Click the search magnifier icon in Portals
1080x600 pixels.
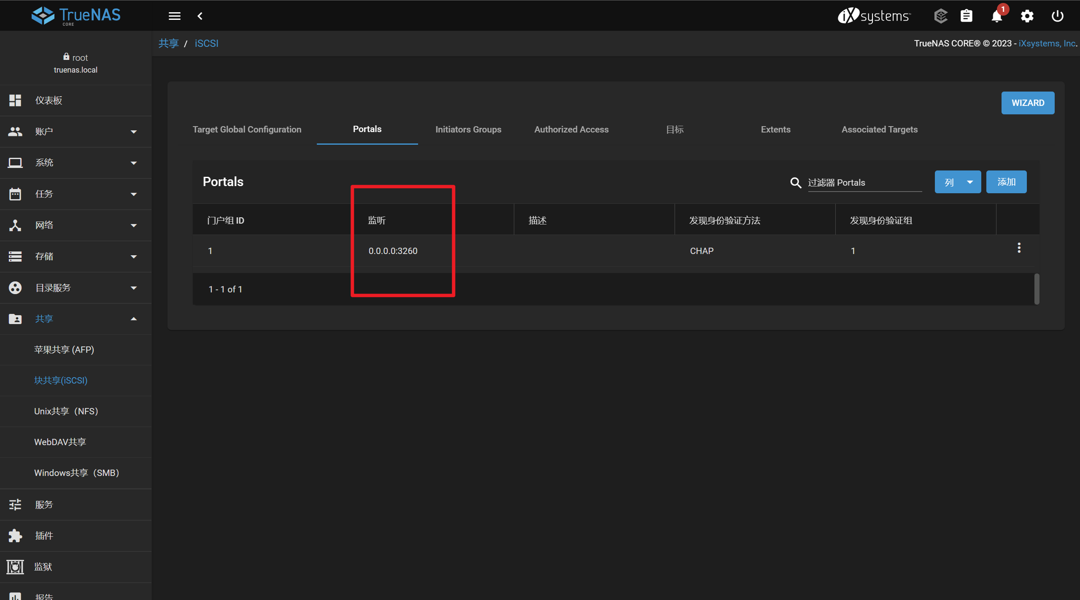click(x=796, y=183)
